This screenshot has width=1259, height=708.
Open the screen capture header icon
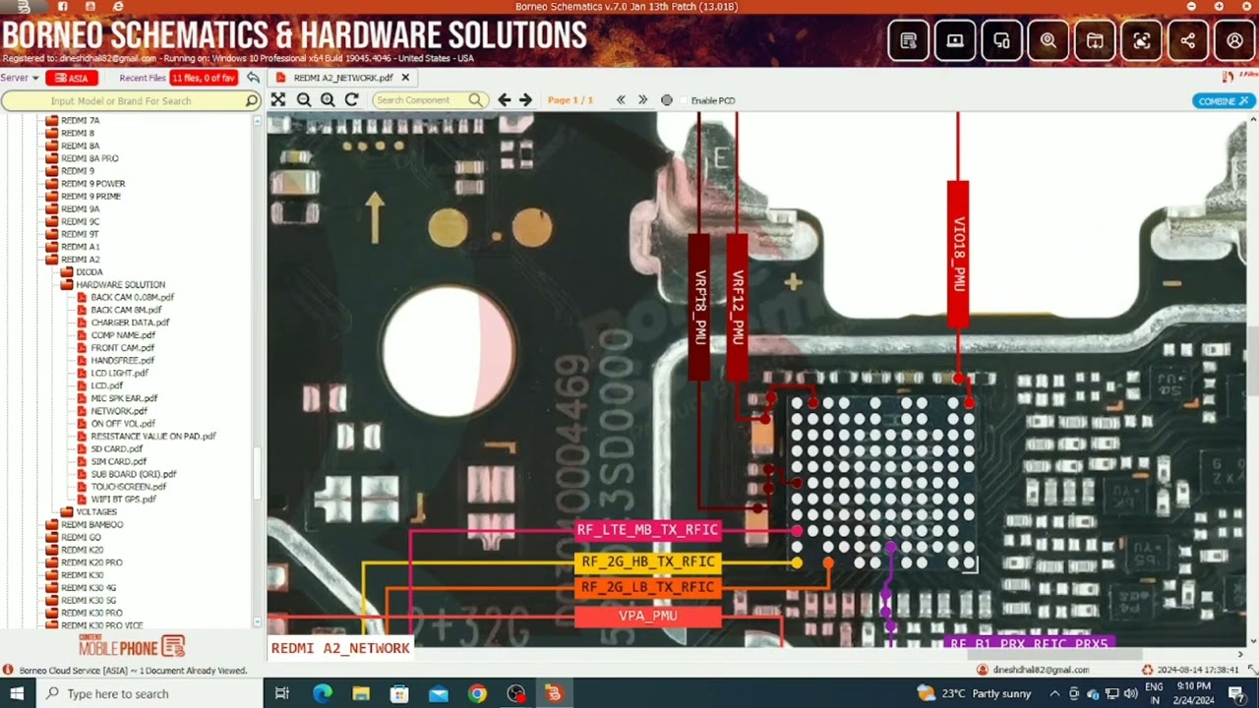coord(1141,40)
